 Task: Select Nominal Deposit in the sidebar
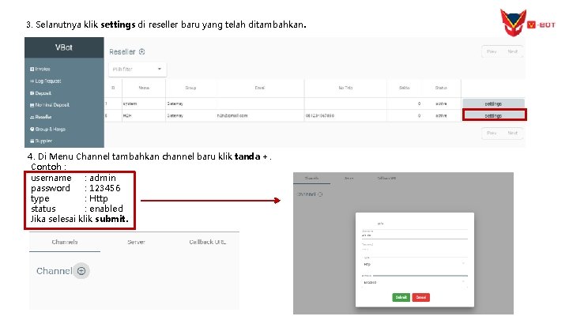coord(49,105)
